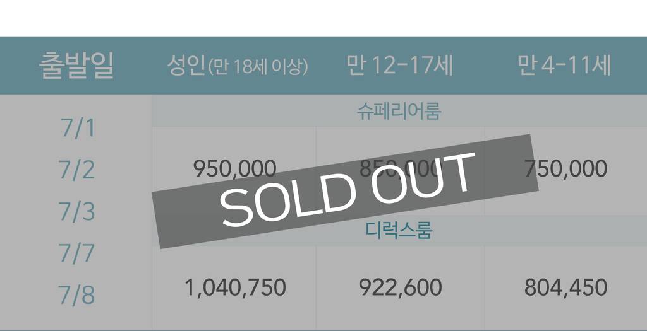Click the 950,000 adult superior price
This screenshot has height=331, width=647.
tap(235, 169)
